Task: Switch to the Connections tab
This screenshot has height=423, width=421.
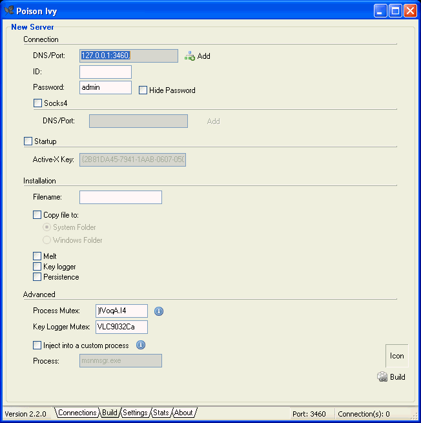Action: (x=77, y=413)
